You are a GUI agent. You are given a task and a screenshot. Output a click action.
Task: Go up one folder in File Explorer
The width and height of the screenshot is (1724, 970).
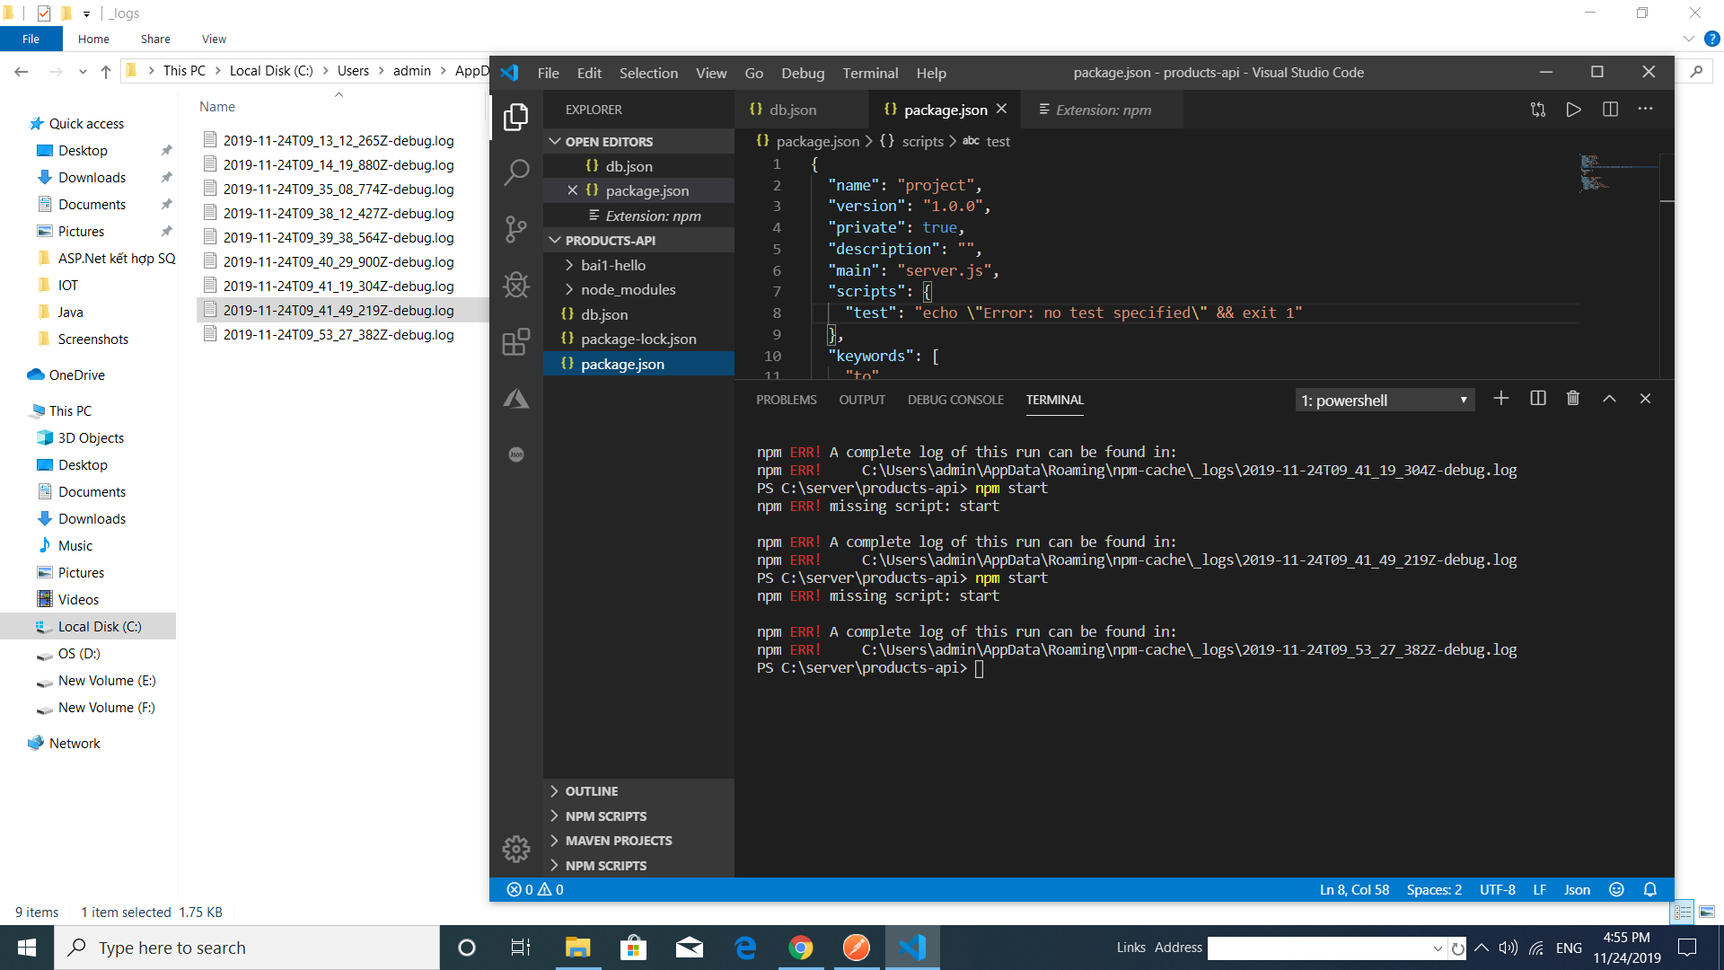click(x=105, y=71)
